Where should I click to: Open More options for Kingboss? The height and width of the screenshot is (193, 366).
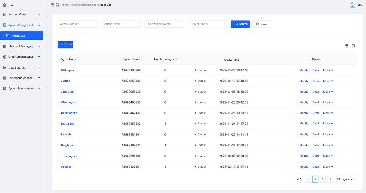click(328, 145)
